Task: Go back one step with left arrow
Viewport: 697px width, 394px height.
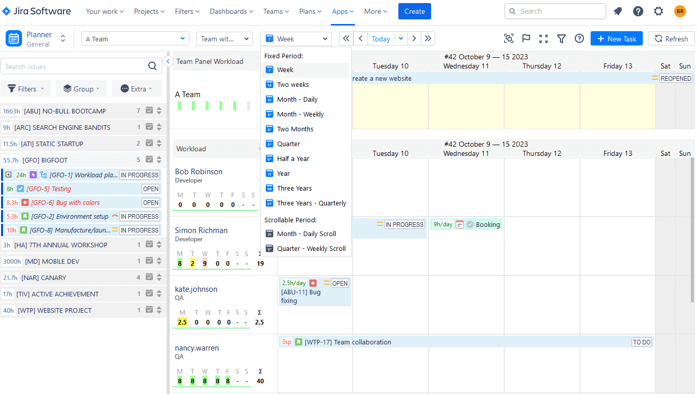Action: [361, 39]
